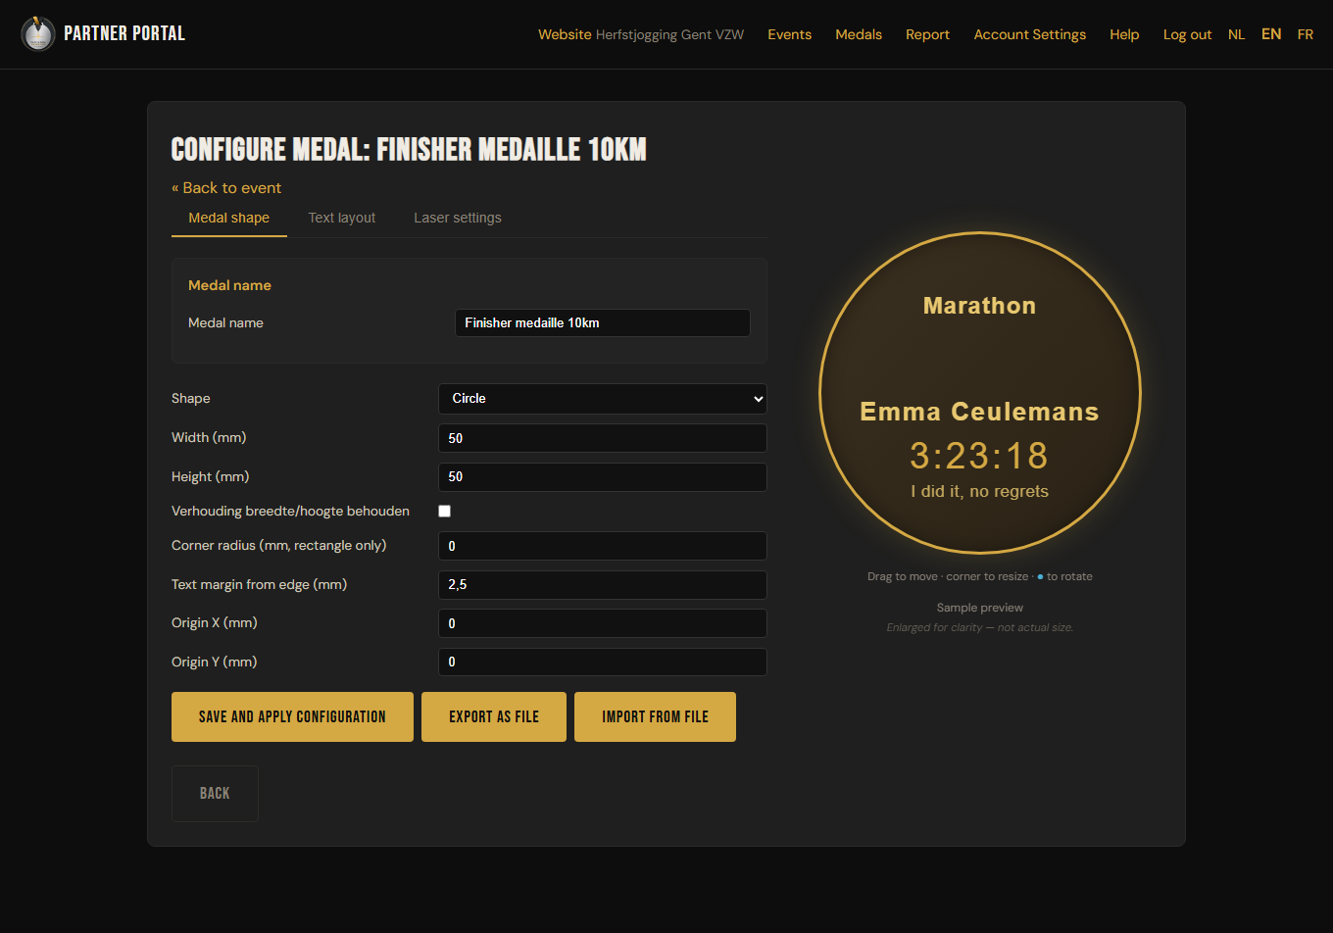Click the Corner radius input field
The image size is (1333, 933).
(x=602, y=546)
